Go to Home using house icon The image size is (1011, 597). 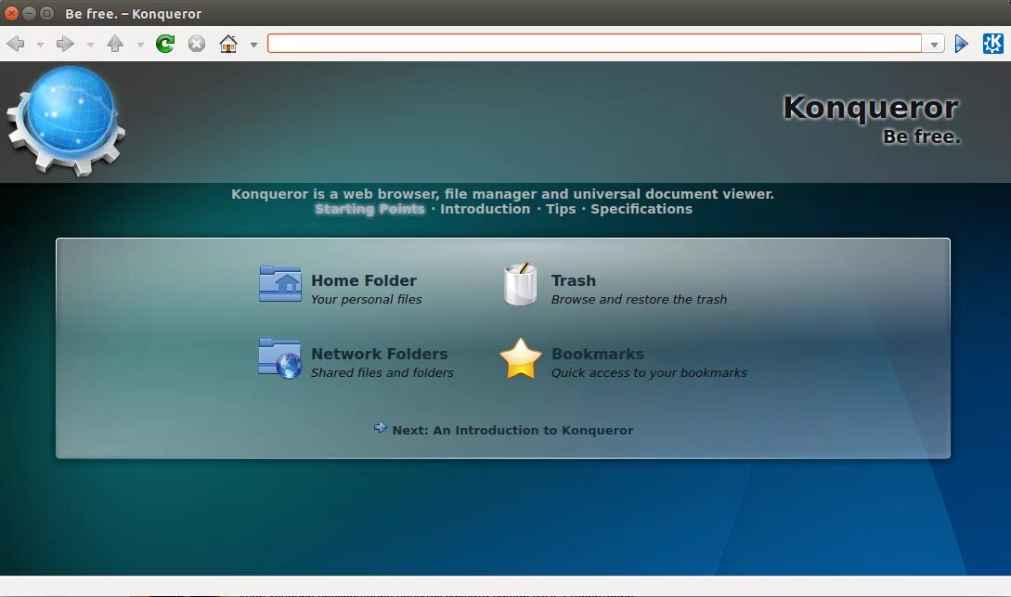point(228,44)
